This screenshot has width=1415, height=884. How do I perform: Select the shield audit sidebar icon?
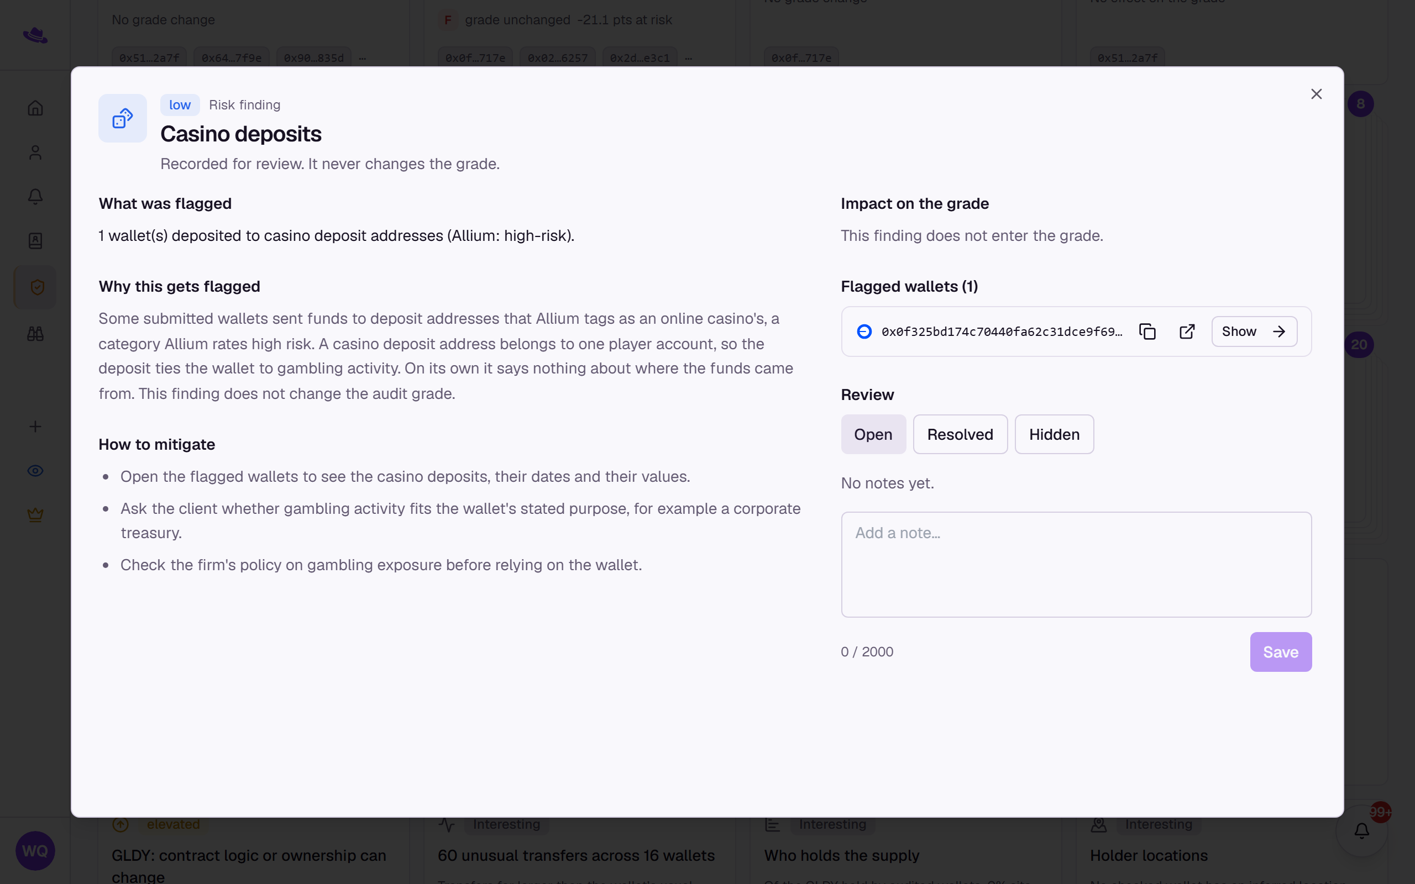coord(36,287)
